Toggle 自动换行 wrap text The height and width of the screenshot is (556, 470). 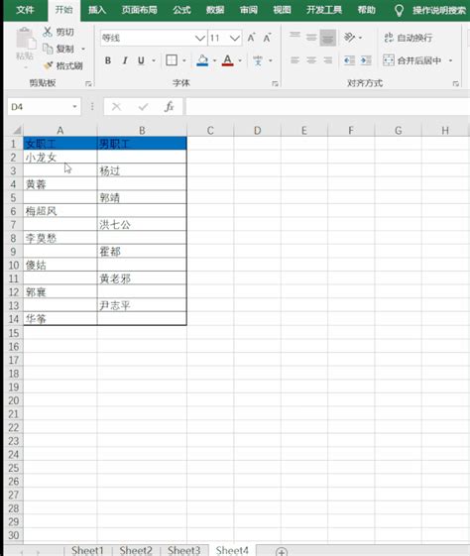409,38
